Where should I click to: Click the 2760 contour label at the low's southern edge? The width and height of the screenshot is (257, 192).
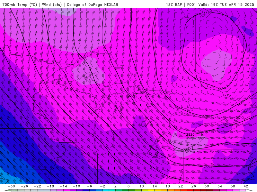coord(222,88)
